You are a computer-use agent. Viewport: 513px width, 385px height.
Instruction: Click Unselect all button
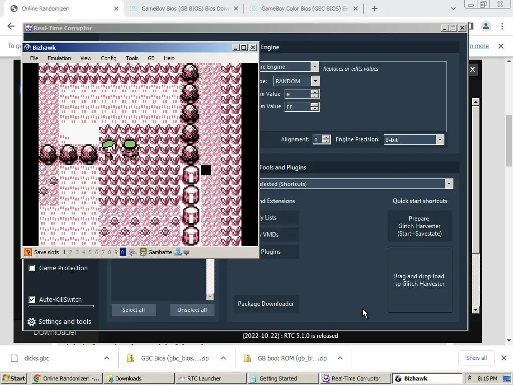point(192,310)
